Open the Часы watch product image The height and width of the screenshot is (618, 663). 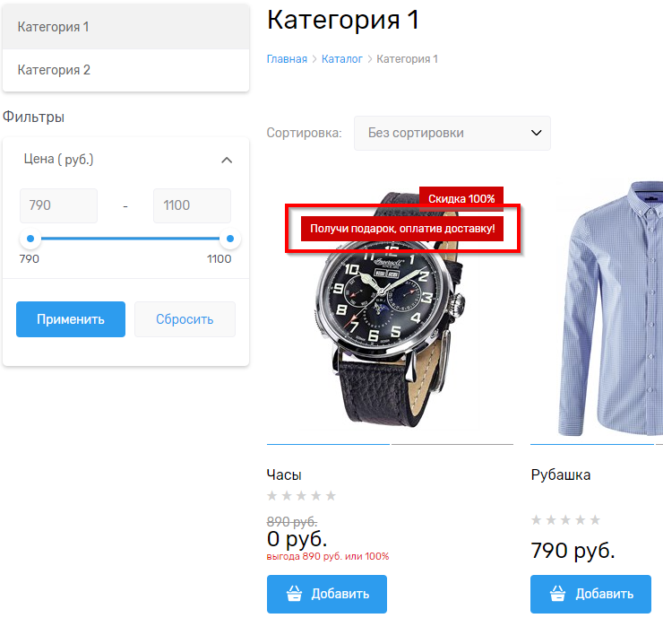click(x=390, y=309)
